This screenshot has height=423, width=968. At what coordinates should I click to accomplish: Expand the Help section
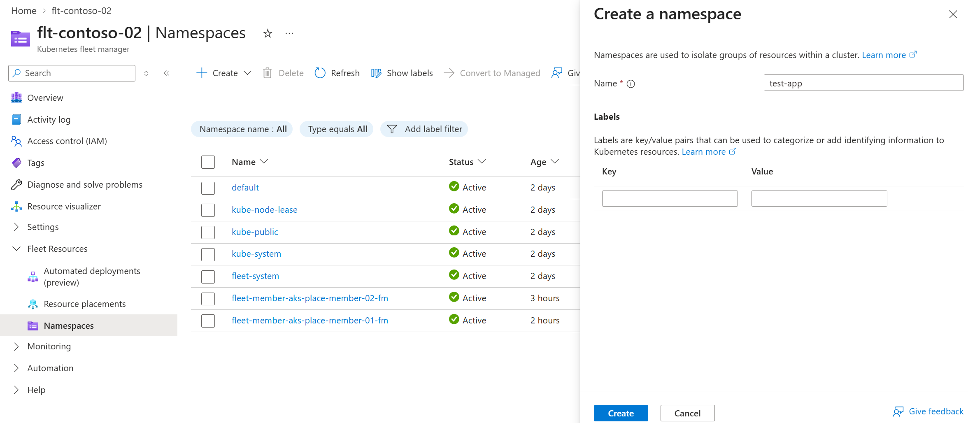(x=16, y=390)
